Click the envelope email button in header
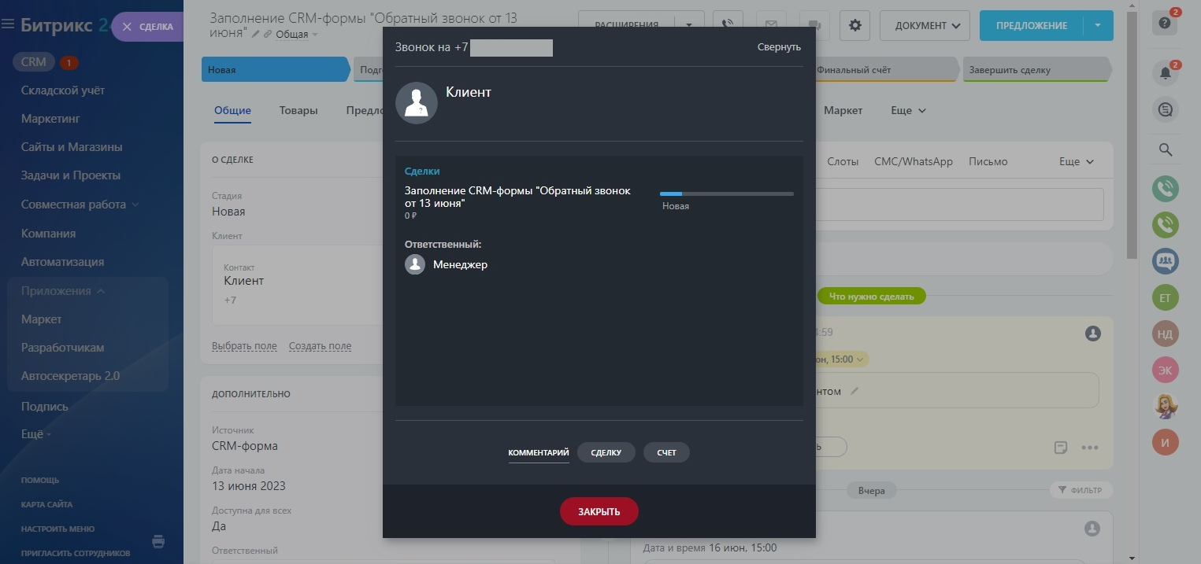This screenshot has width=1201, height=564. 771,25
